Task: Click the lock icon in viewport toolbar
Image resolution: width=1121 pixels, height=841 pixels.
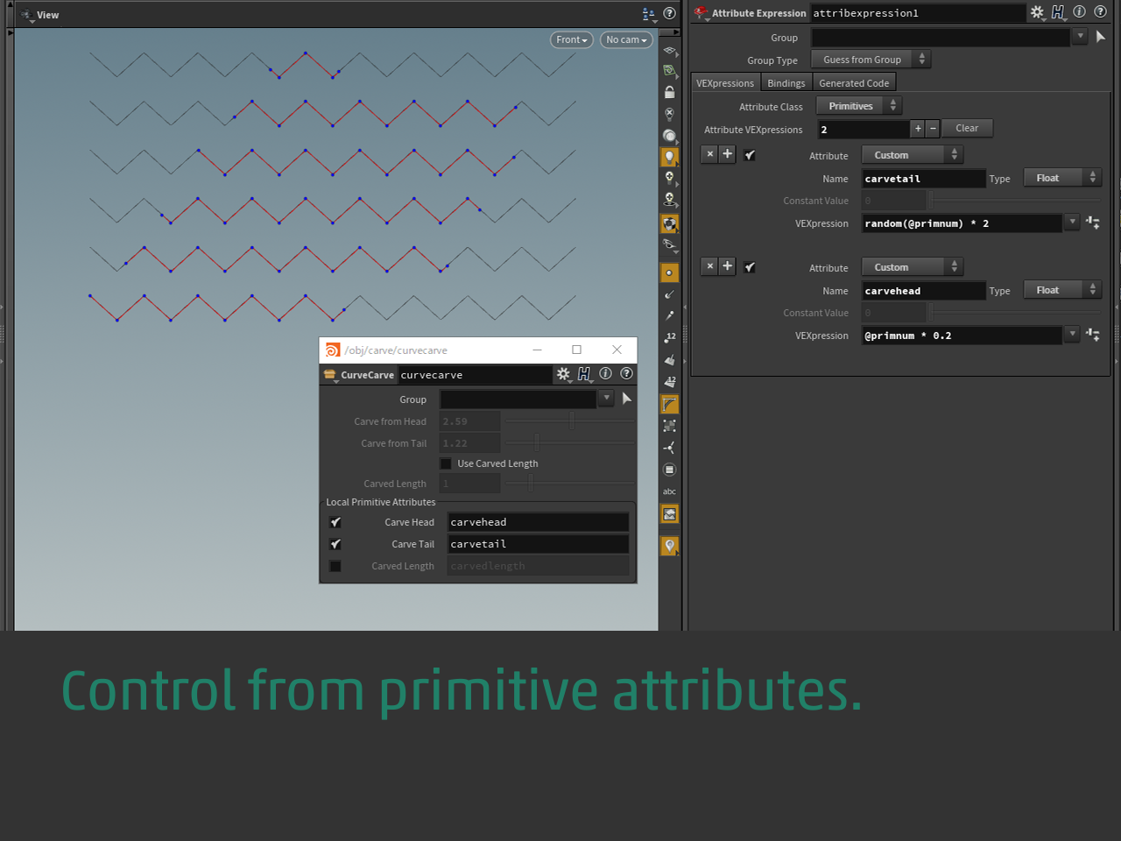Action: pos(669,92)
